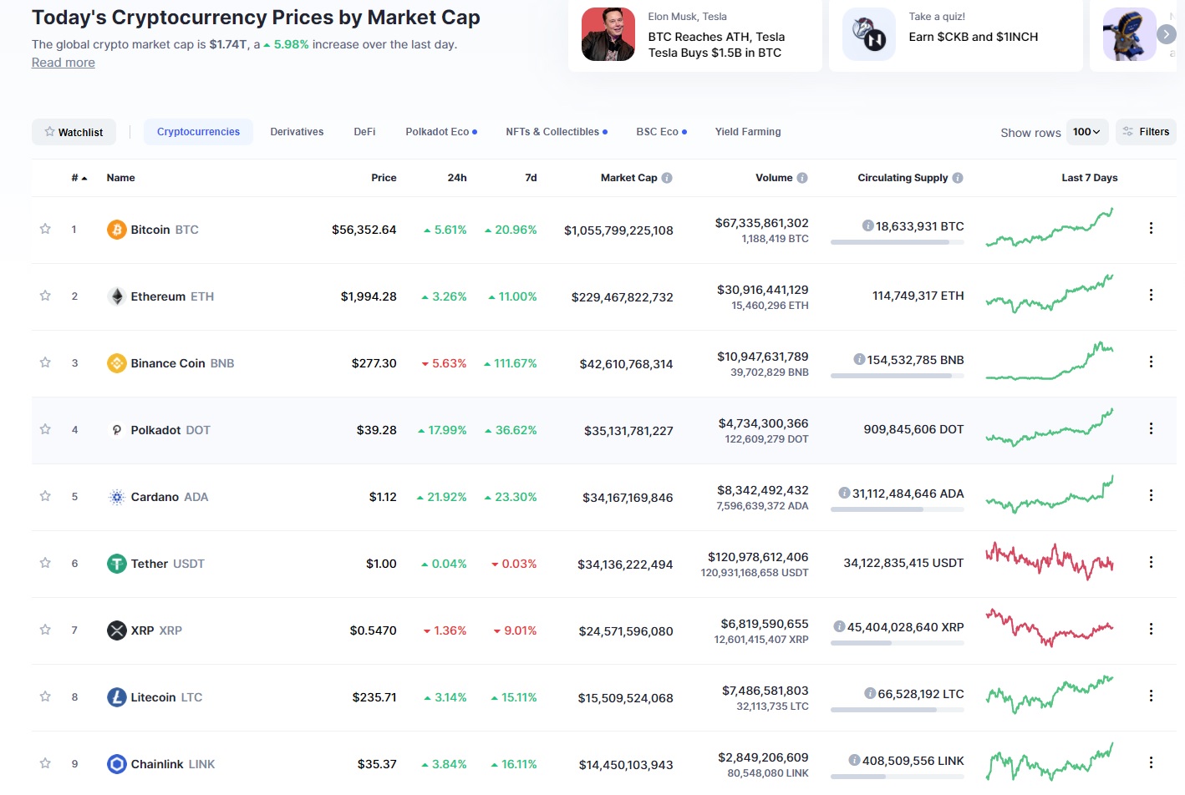This screenshot has height=795, width=1185.
Task: Open the Show rows 100 dropdown
Action: pyautogui.click(x=1086, y=132)
